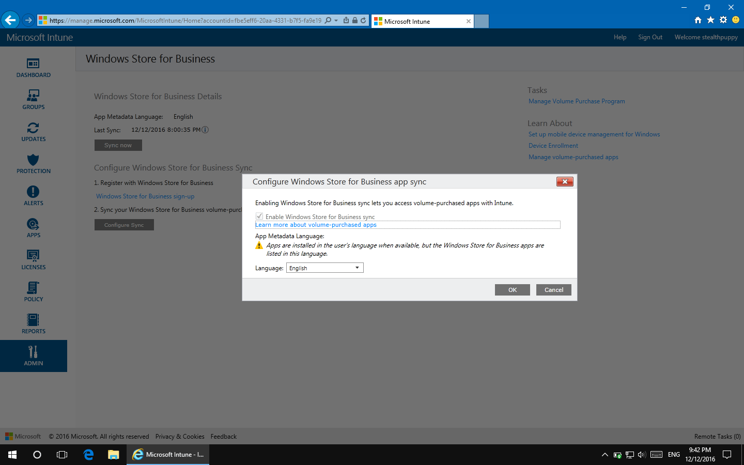The height and width of the screenshot is (465, 744).
Task: Confirm the dialog with OK
Action: 513,290
